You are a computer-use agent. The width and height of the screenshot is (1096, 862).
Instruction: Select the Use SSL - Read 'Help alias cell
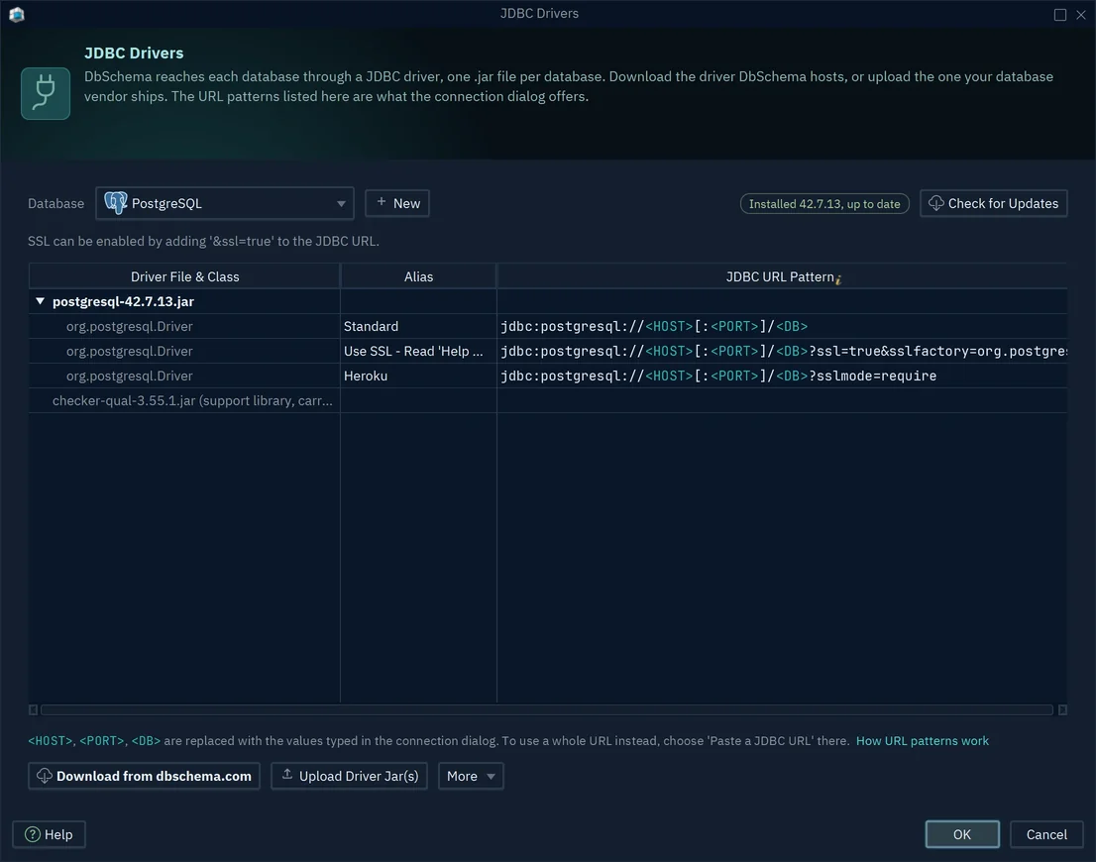(x=418, y=351)
